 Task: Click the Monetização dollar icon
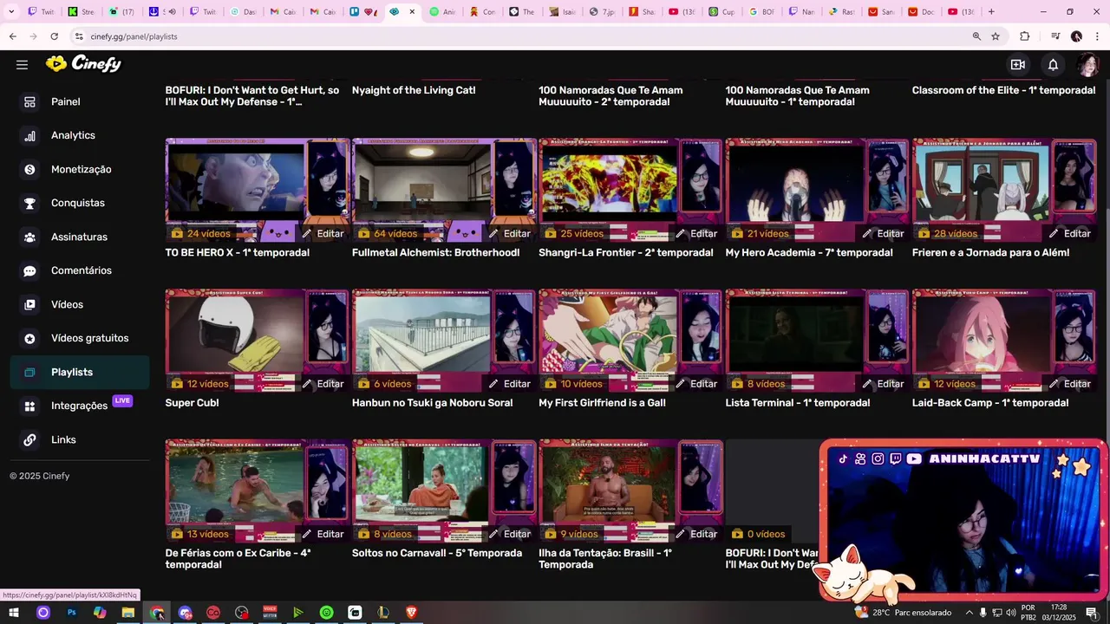pos(29,169)
